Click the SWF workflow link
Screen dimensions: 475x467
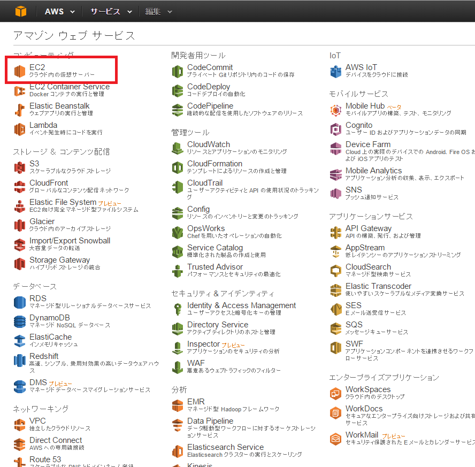tap(354, 344)
